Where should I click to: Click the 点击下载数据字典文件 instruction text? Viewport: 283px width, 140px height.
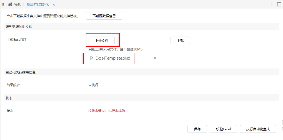pyautogui.click(x=42, y=16)
